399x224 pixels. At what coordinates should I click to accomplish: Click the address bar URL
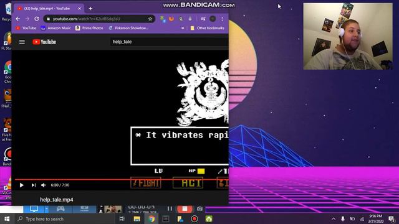[x=87, y=19]
